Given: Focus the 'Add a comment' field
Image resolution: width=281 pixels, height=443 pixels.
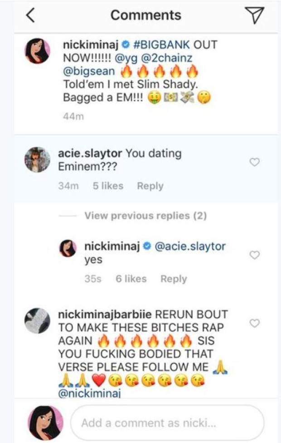Looking at the screenshot, I should pos(167,423).
